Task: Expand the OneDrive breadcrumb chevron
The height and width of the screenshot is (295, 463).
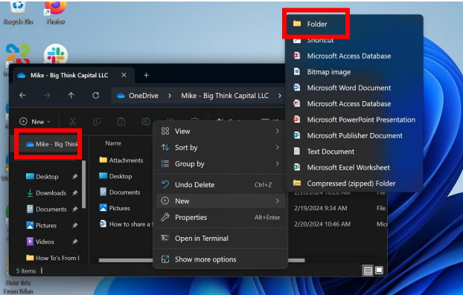Action: pyautogui.click(x=170, y=96)
